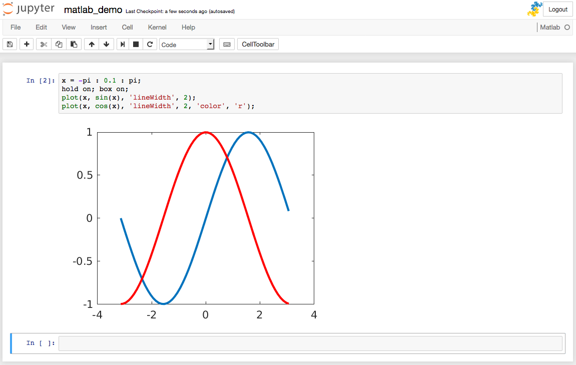Screen dimensions: 576x365
Task: Paste cells below using clipboard icon
Action: (74, 45)
